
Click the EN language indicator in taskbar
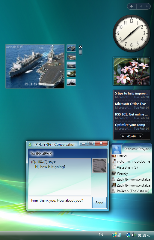click(x=101, y=235)
